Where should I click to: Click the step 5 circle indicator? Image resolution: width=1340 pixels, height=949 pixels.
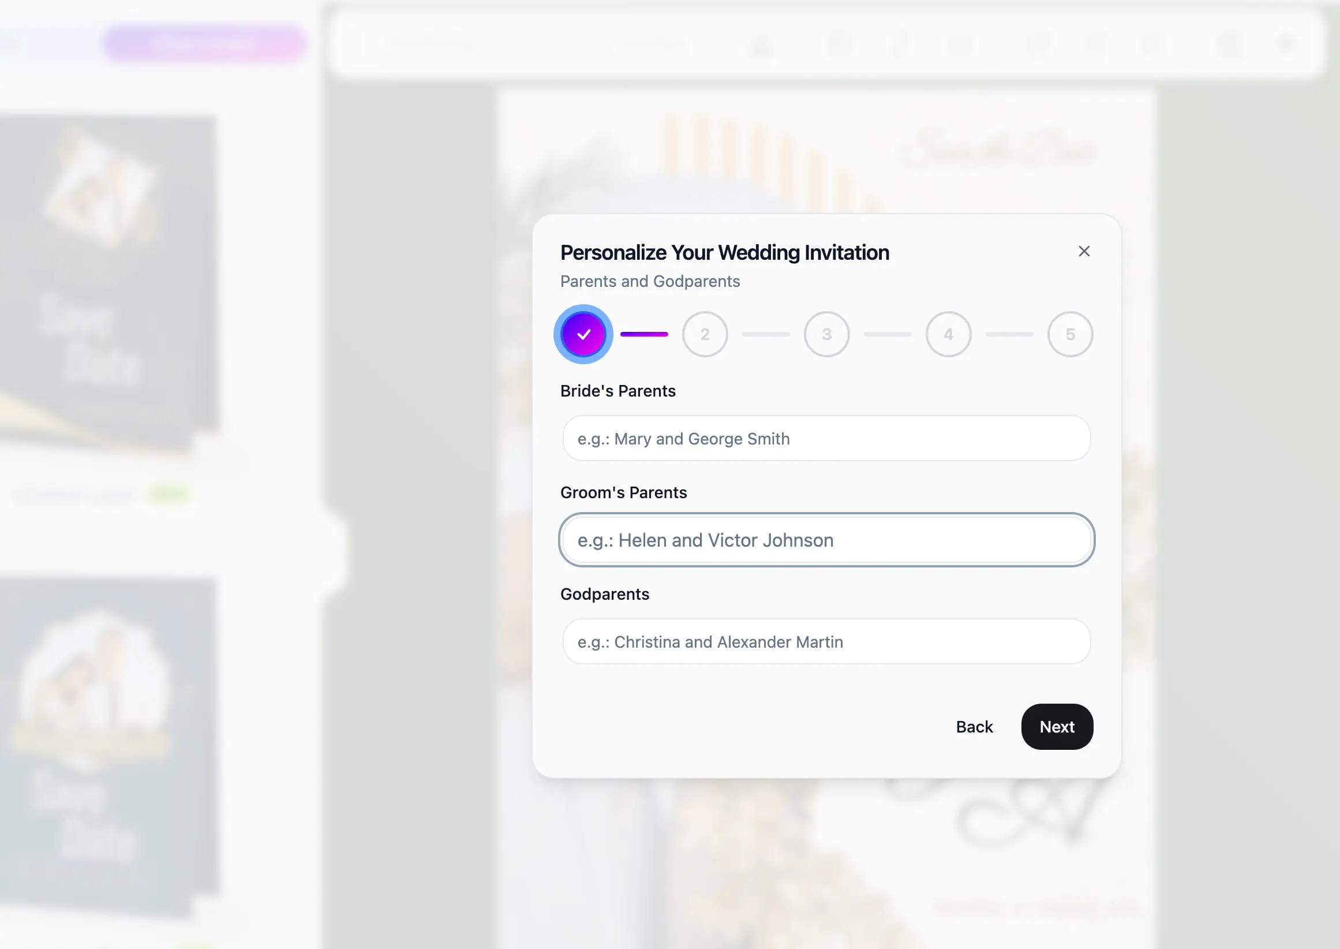(x=1070, y=334)
